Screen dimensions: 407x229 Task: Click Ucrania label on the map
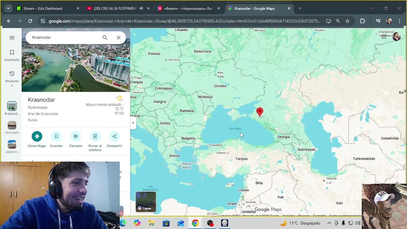(220, 86)
